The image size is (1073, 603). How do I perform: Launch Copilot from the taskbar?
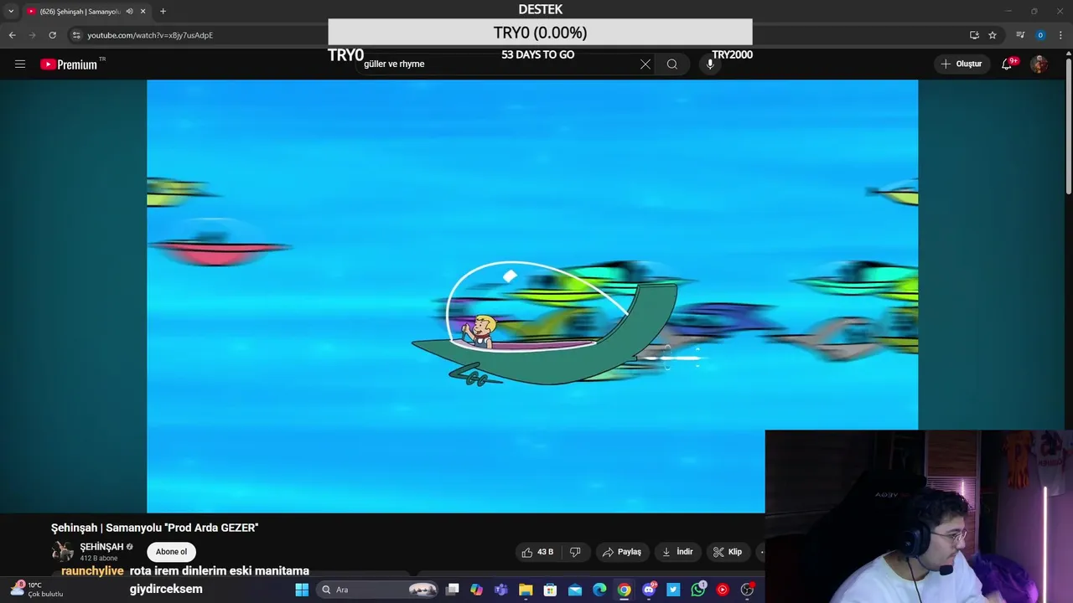coord(477,590)
